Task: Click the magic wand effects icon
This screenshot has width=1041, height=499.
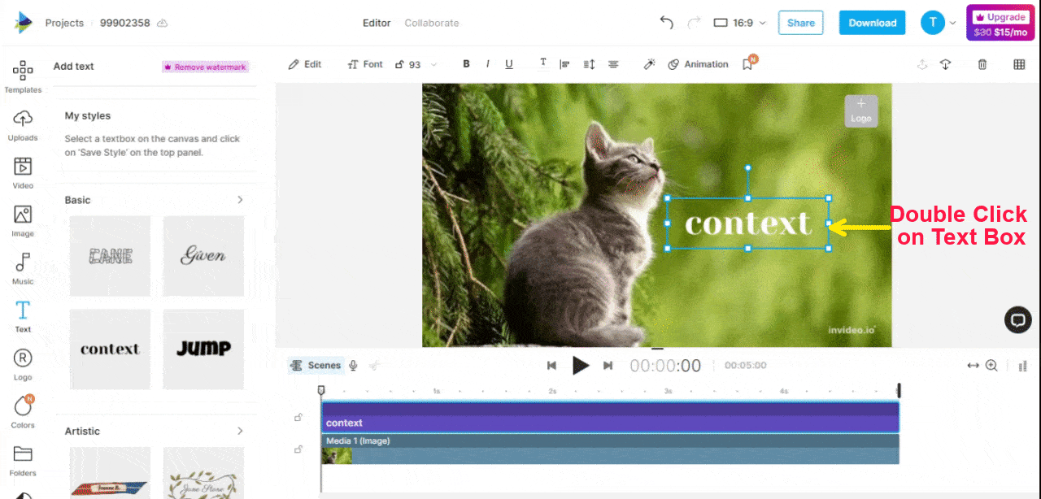Action: [x=649, y=65]
